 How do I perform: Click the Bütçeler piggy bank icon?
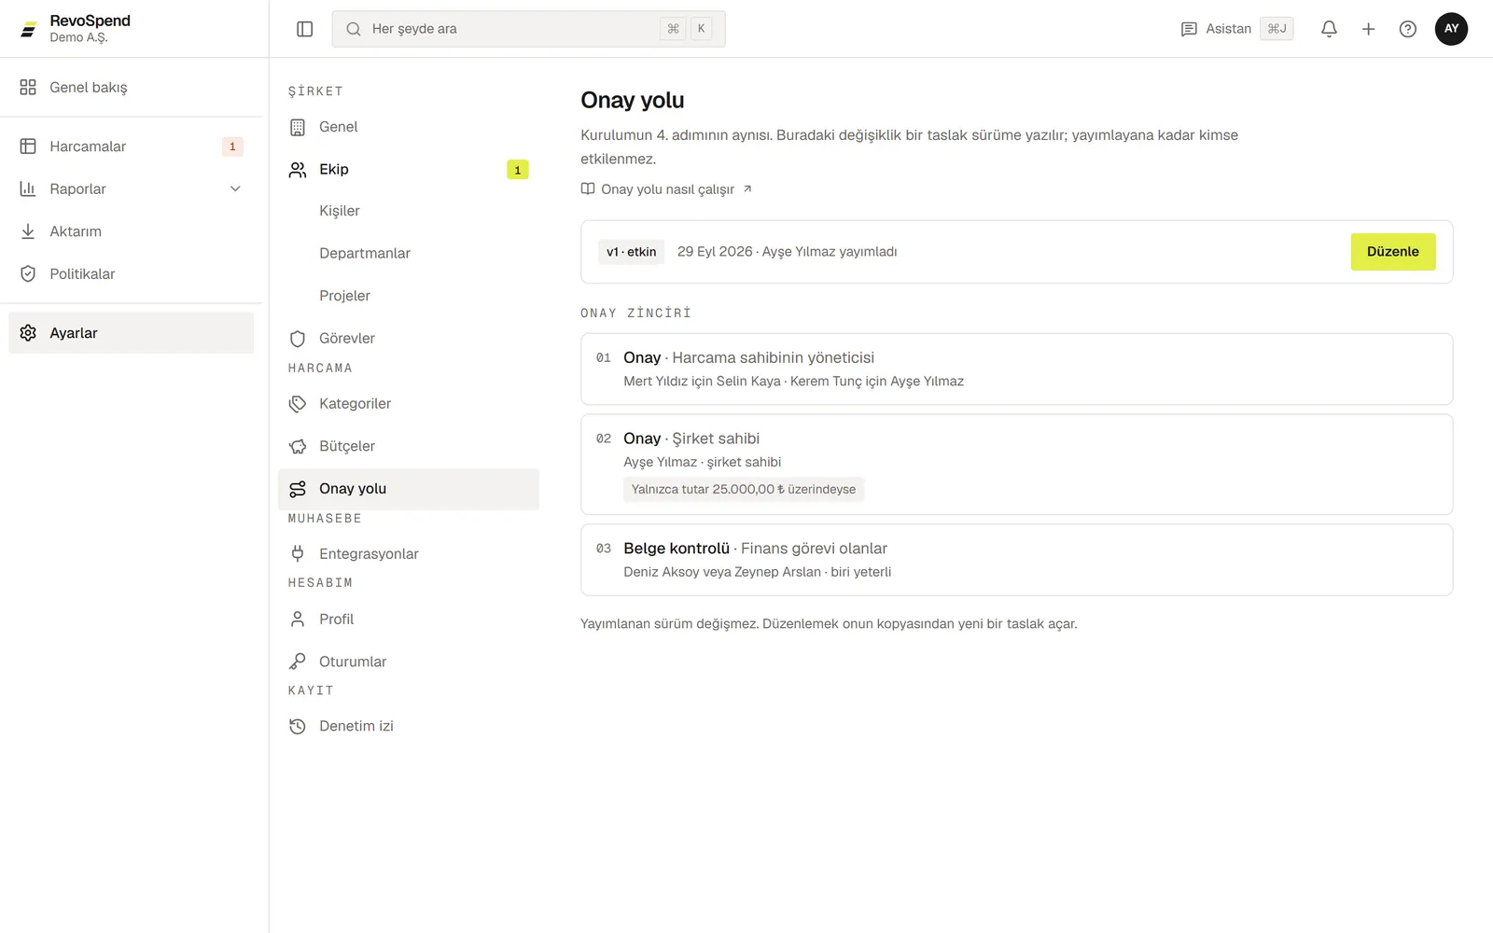tap(298, 446)
